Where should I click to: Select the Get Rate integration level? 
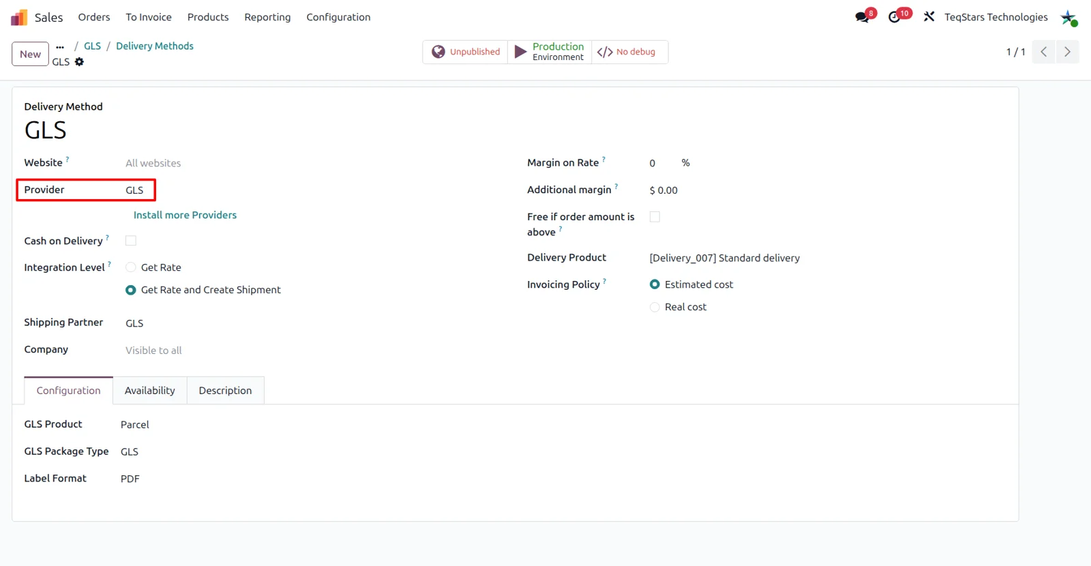(131, 267)
